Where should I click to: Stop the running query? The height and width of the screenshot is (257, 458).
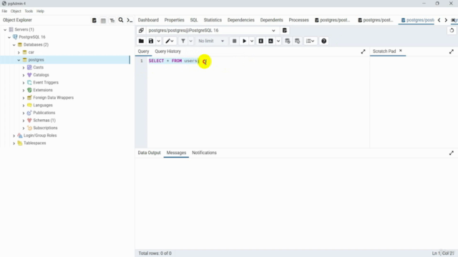pos(234,41)
